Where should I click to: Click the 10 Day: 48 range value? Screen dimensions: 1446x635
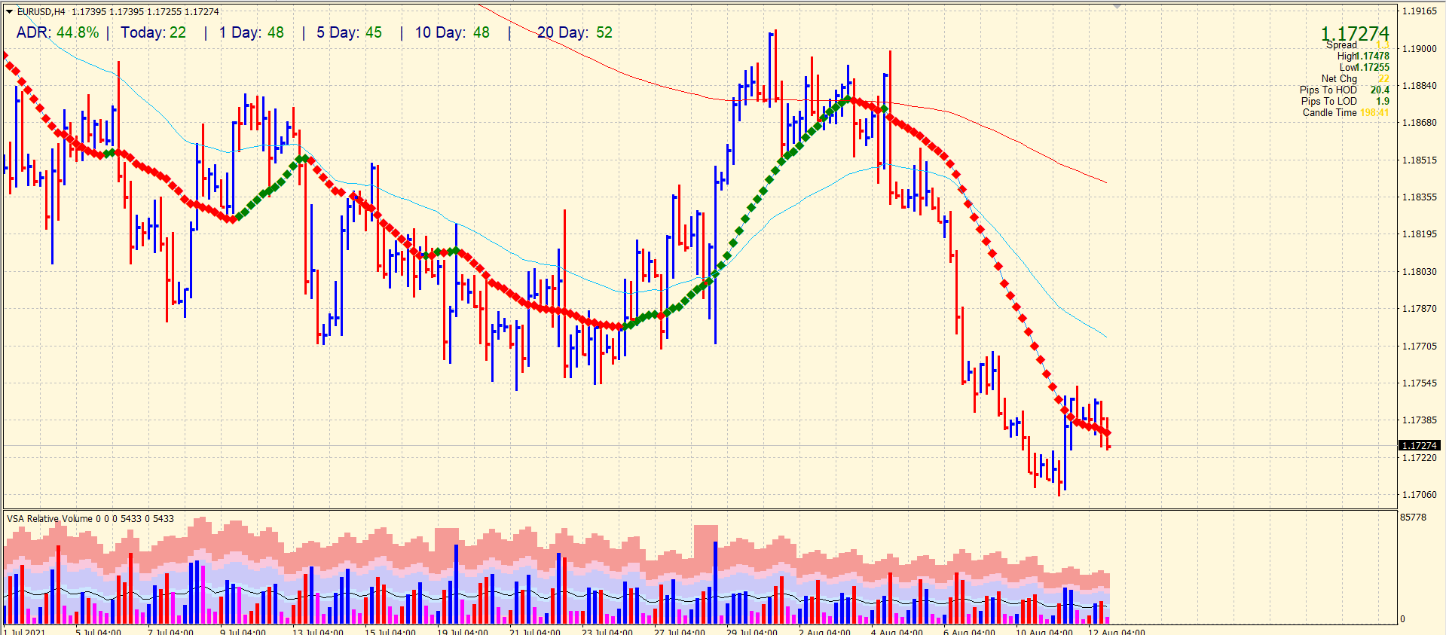point(452,32)
